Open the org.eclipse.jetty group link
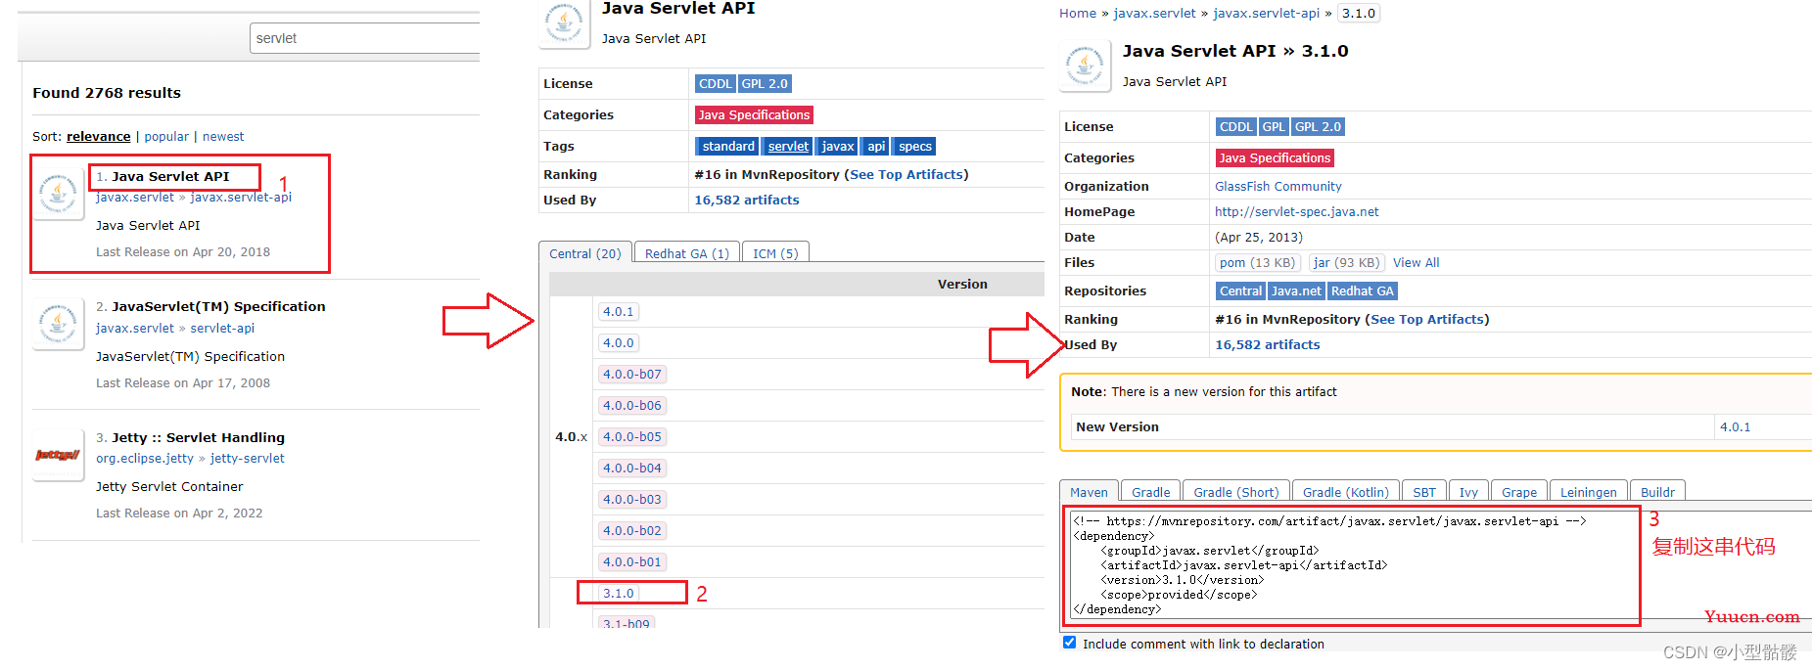1812x670 pixels. [145, 459]
